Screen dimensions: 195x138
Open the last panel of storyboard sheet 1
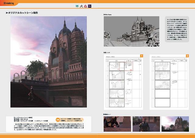pyautogui.click(x=117, y=103)
